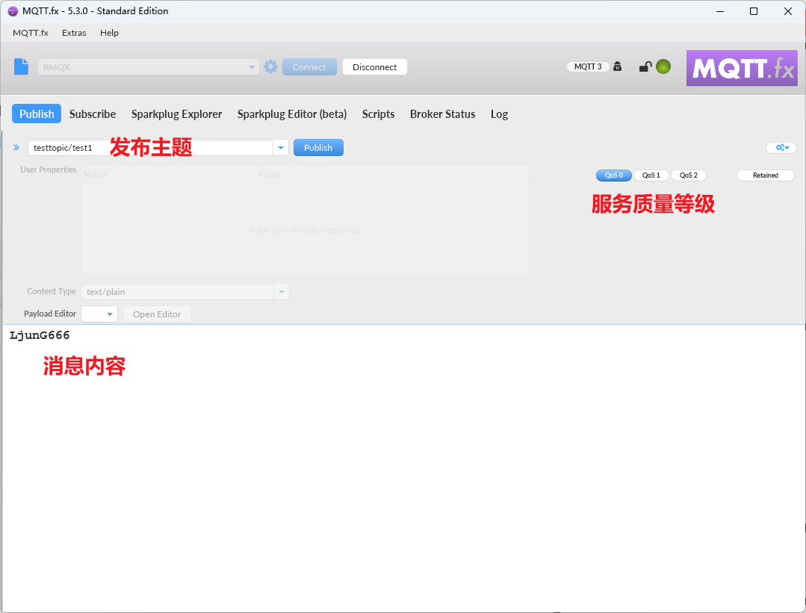This screenshot has height=613, width=806.
Task: Open the Content Type dropdown arrow
Action: click(x=281, y=292)
